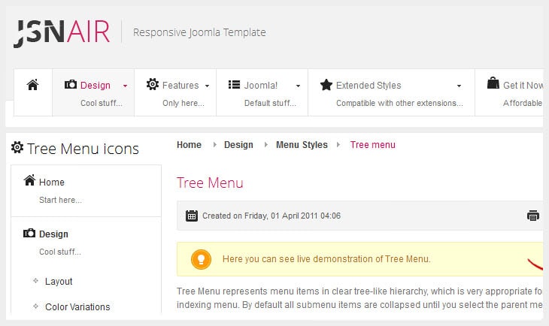
Task: Expand the Features menu dropdown arrow
Action: [x=207, y=86]
